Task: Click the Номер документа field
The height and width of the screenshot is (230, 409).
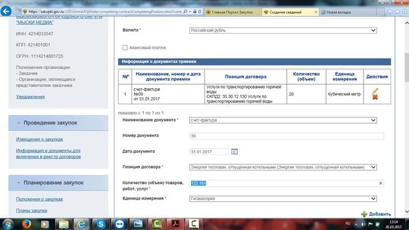Action: [x=286, y=136]
